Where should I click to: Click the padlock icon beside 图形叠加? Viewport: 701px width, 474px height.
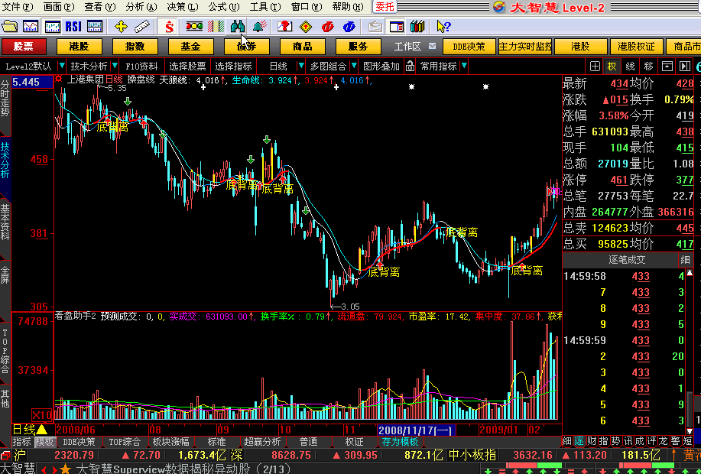(410, 67)
